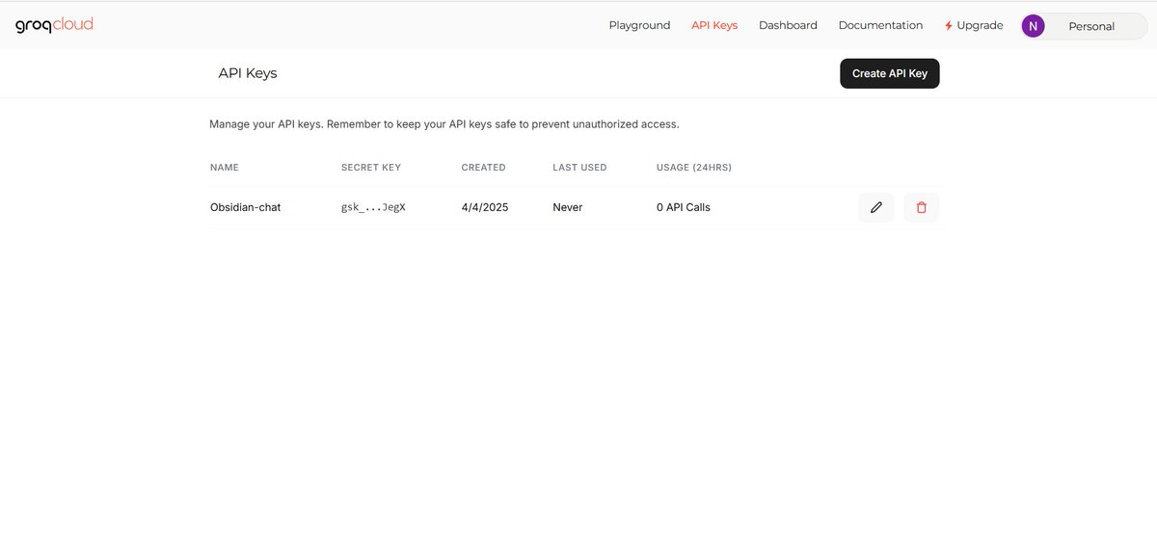Click the USAGE (24HRS) column header
Image resolution: width=1157 pixels, height=557 pixels.
694,168
